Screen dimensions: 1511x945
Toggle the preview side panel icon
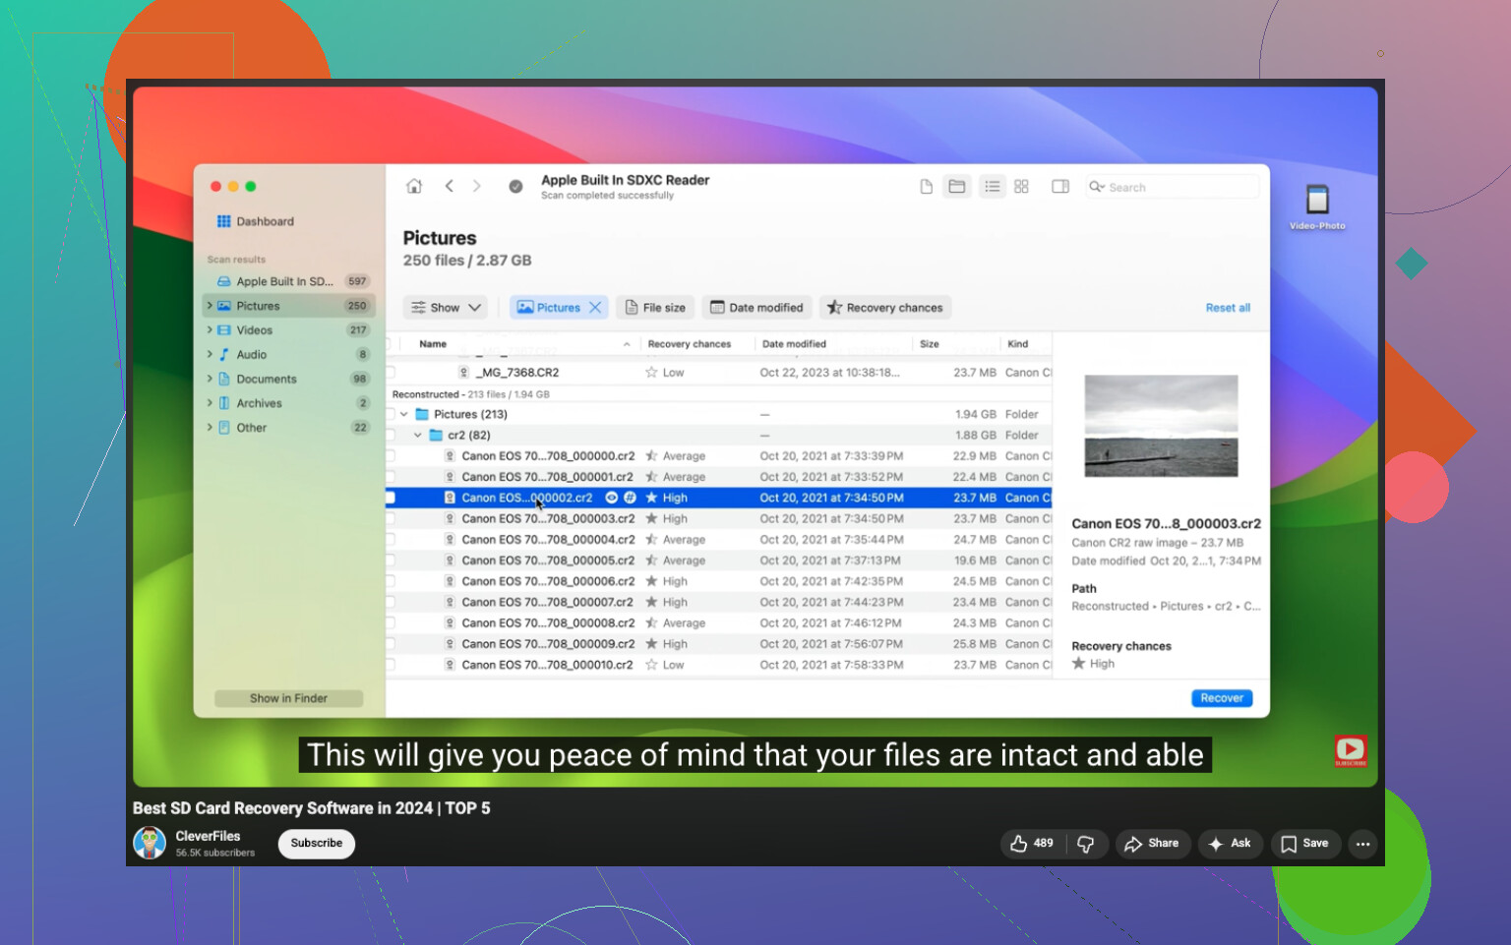[1060, 187]
